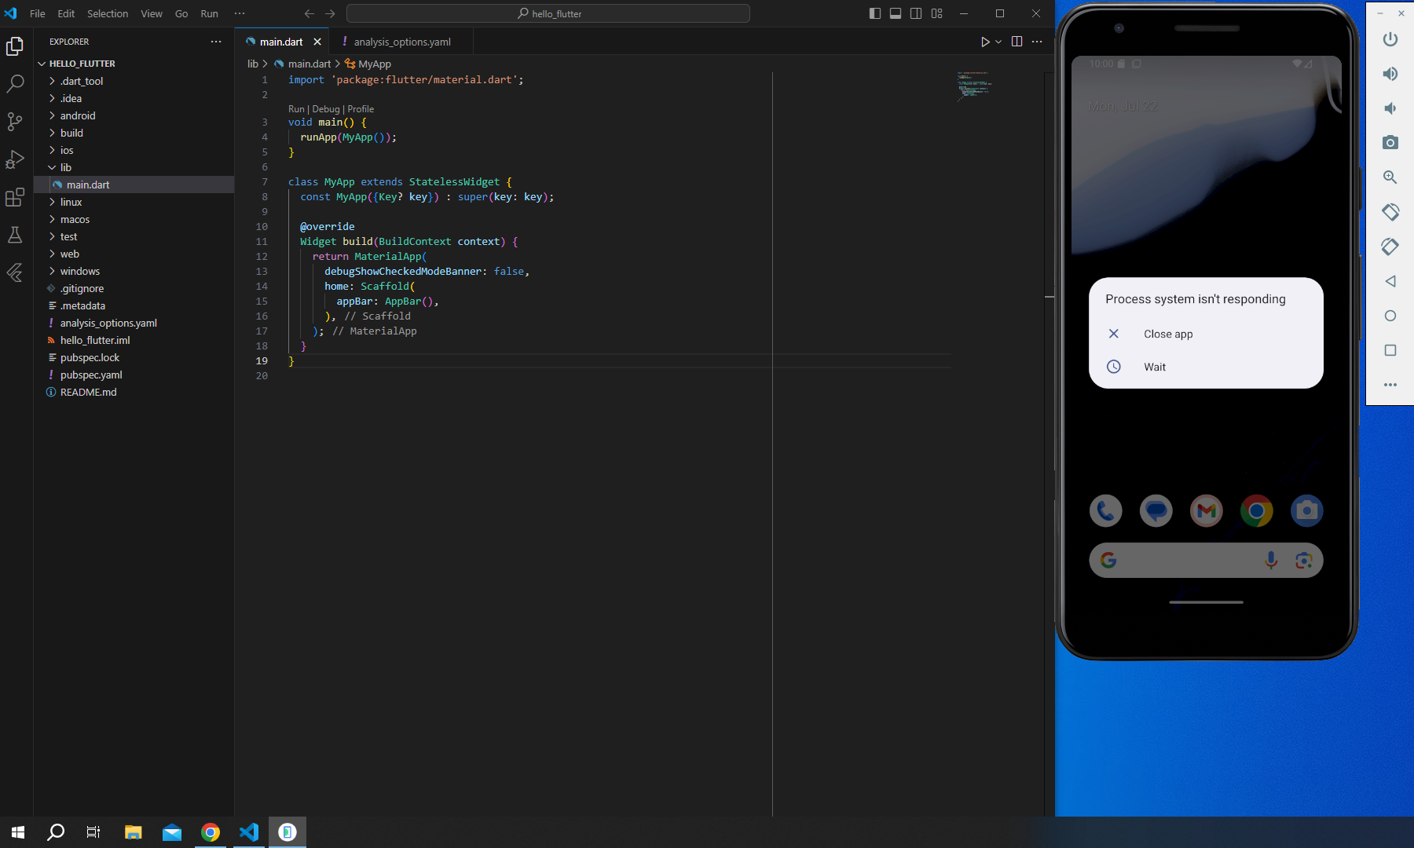Open the Gmail app on the emulator
The width and height of the screenshot is (1414, 848).
(1207, 511)
